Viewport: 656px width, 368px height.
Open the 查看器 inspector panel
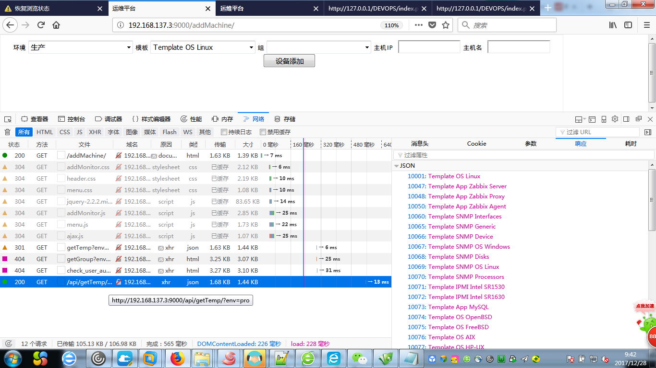[35, 119]
